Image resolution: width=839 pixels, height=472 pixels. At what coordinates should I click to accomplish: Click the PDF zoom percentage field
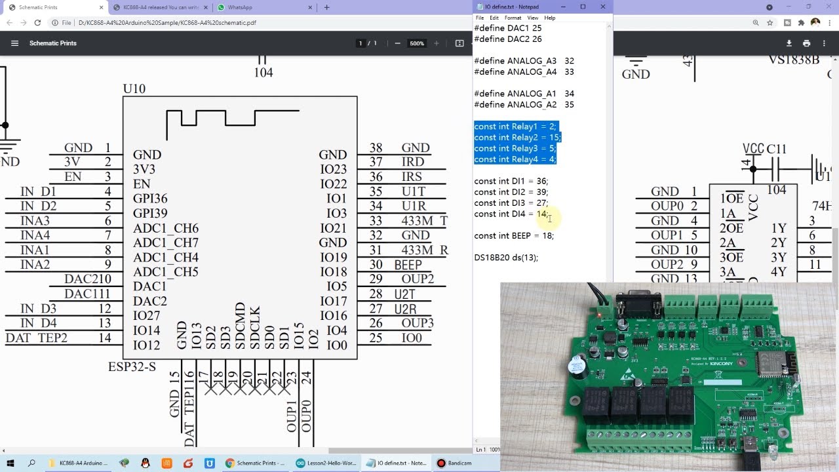pos(417,43)
